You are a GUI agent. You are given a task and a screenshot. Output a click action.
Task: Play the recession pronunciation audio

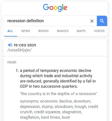click(10, 45)
